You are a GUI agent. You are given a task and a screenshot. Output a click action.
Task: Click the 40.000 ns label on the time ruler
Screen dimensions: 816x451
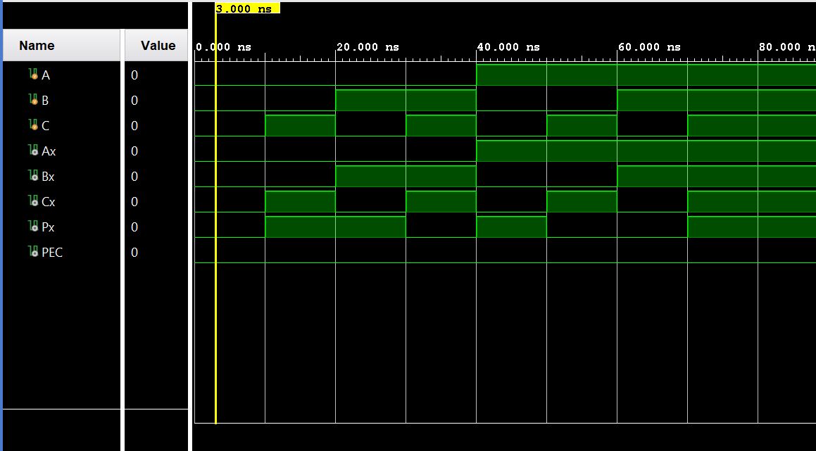(508, 47)
